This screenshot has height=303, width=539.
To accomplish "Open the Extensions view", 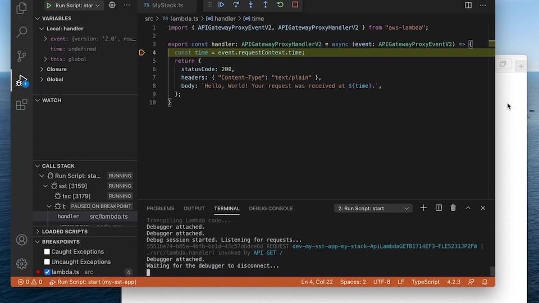I will click(x=21, y=105).
